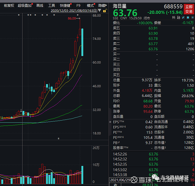Click the 均价 average price 68.68
195x186 pixels.
click(148, 101)
